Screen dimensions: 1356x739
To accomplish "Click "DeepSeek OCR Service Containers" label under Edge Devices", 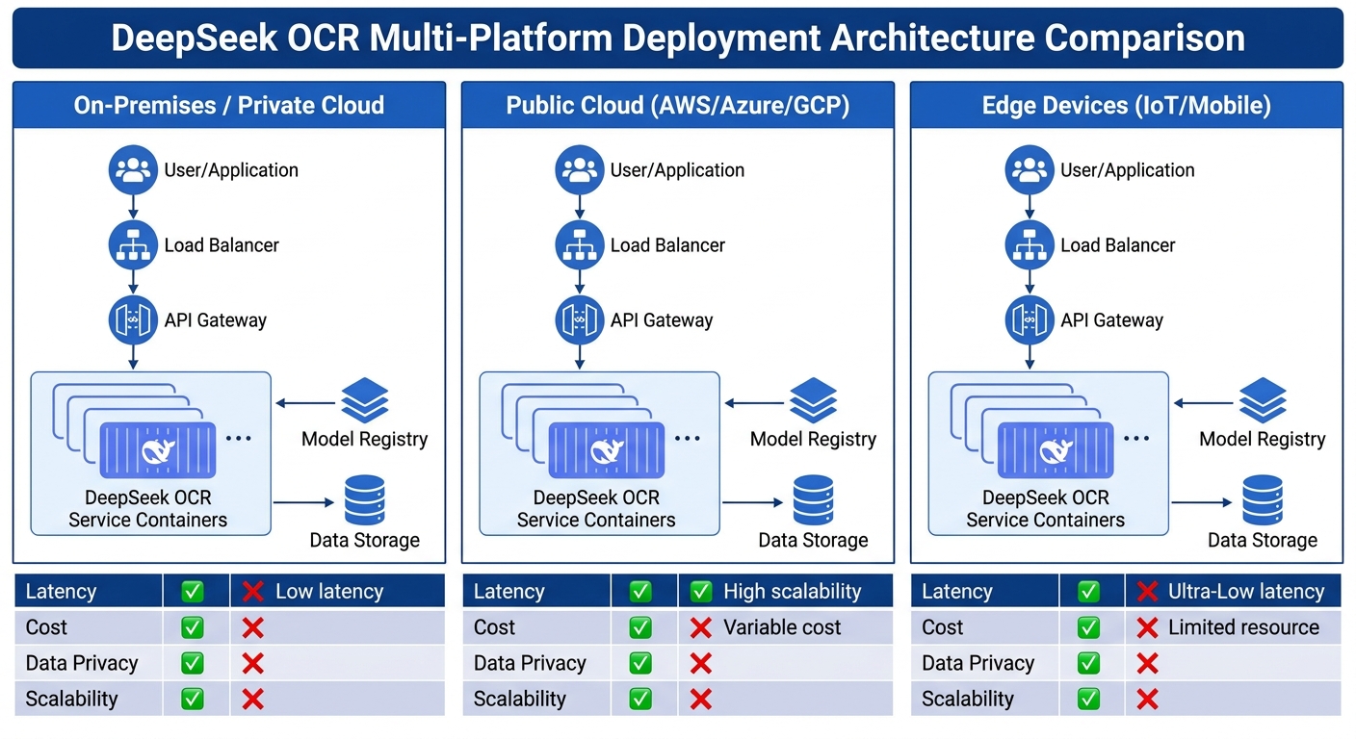I will [1046, 509].
